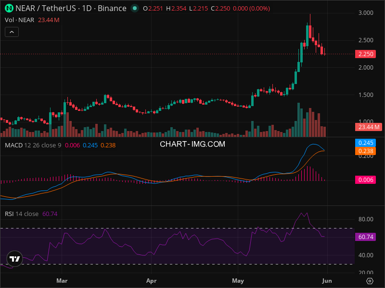Click the purple 60.74 RSI axis label
Screen dimensions: 385x288
pyautogui.click(x=365, y=237)
